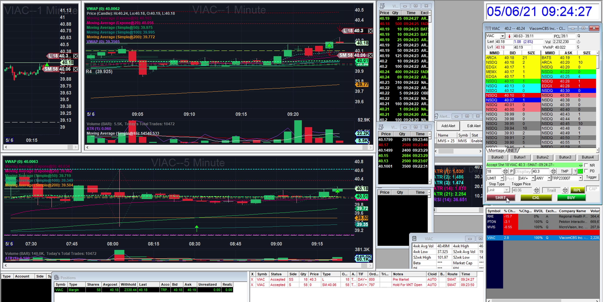Click the question mark help button near TMP

(x=575, y=171)
